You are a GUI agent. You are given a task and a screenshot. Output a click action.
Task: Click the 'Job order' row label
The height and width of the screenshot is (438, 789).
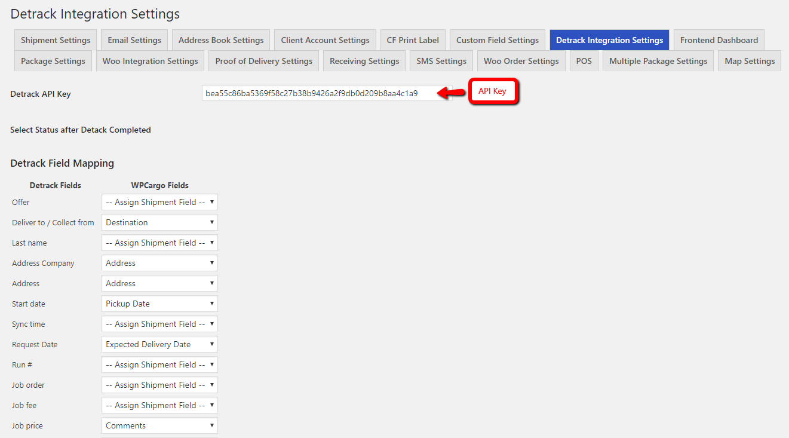click(x=28, y=385)
